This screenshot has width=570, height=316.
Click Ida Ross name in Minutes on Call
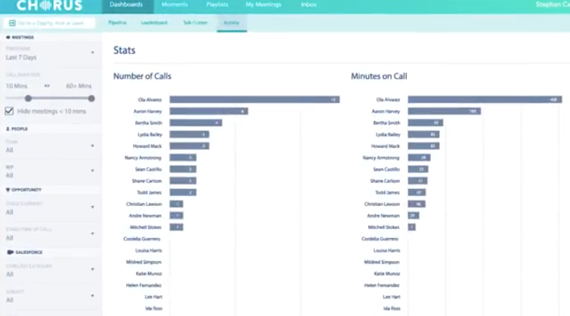[392, 309]
